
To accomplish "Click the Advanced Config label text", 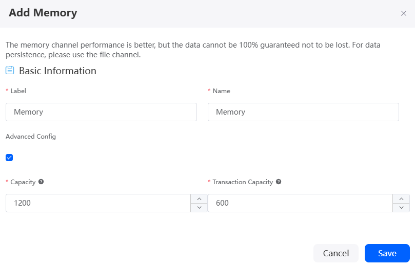I will click(x=31, y=137).
